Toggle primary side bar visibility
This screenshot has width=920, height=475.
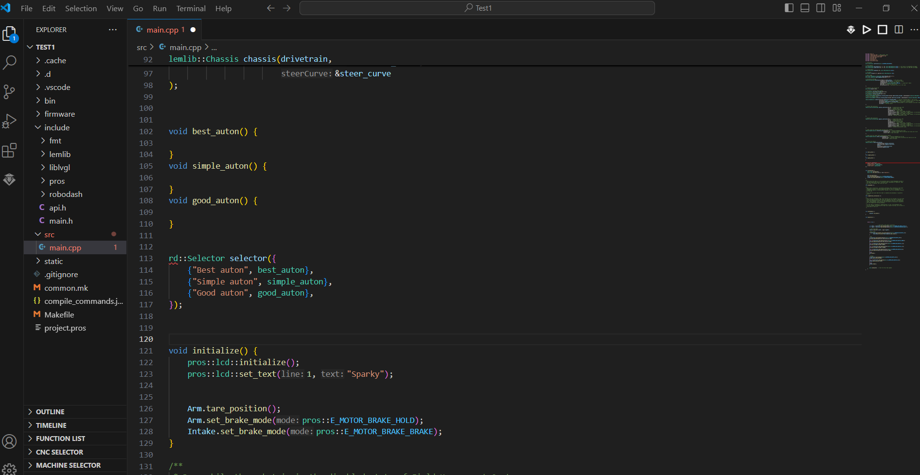[x=789, y=8]
